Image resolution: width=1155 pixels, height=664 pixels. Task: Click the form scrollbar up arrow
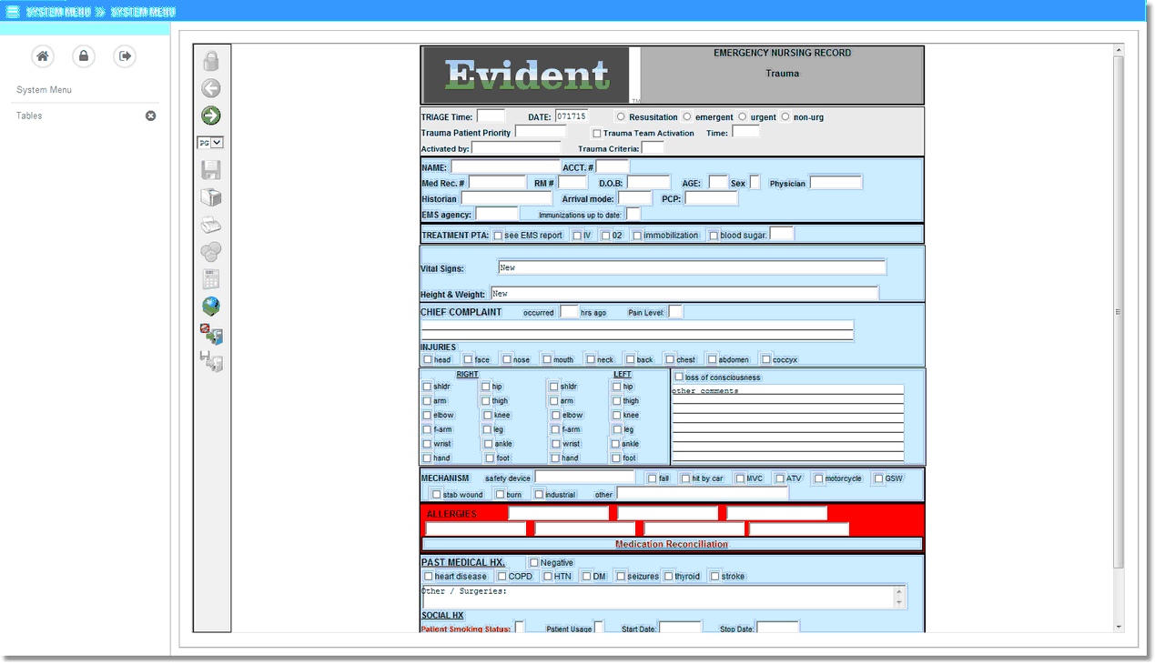pyautogui.click(x=1119, y=49)
